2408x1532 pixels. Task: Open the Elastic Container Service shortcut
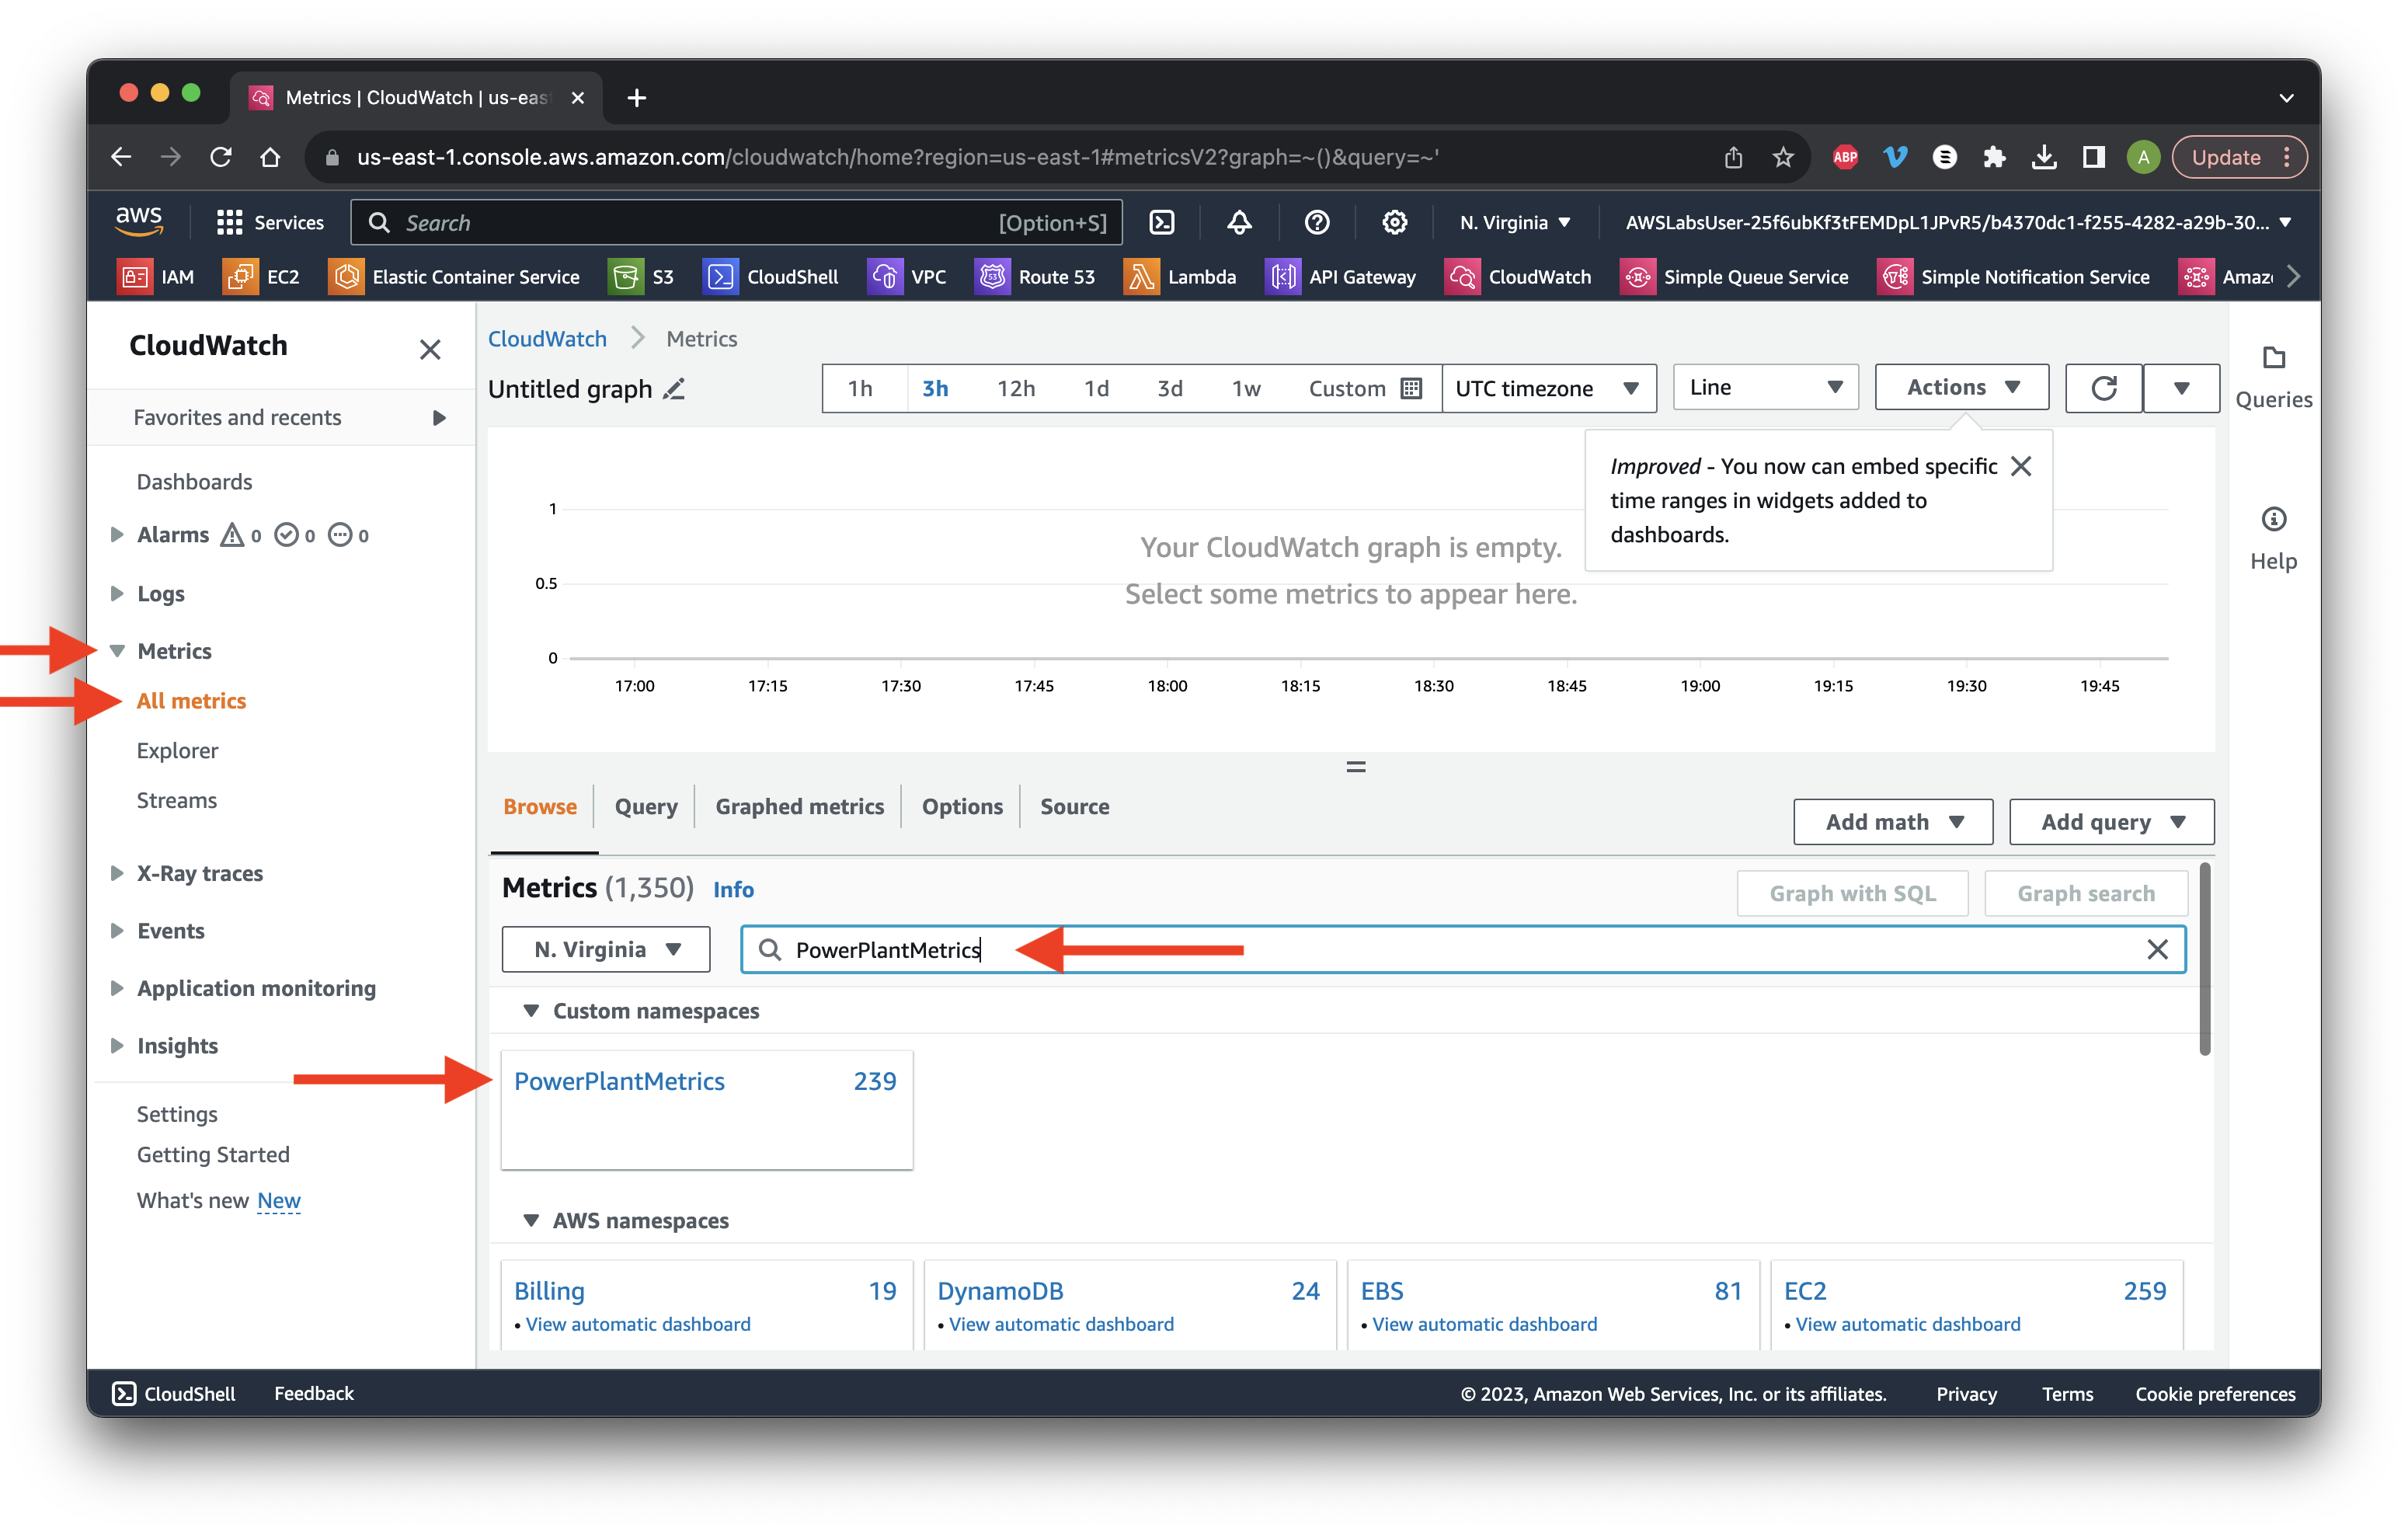[x=455, y=276]
